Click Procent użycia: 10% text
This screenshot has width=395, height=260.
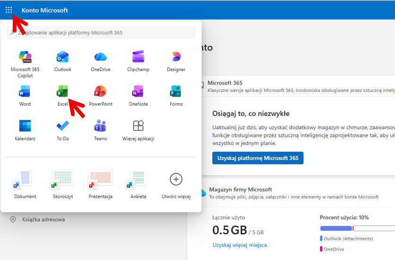click(344, 217)
